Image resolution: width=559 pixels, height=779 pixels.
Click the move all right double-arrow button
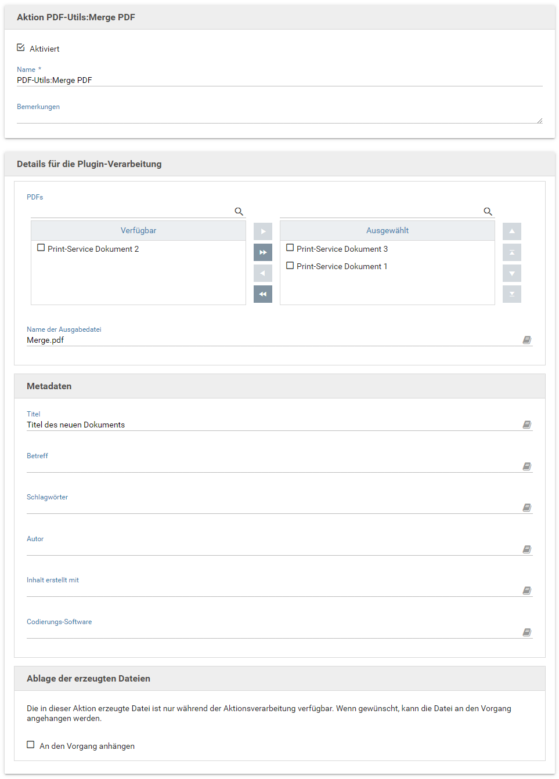click(x=263, y=252)
